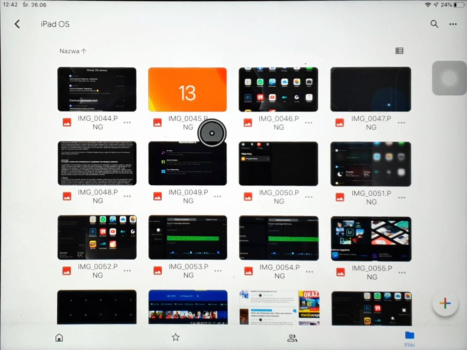
Task: Open the IMG_0050 thumbnail
Action: 278,164
